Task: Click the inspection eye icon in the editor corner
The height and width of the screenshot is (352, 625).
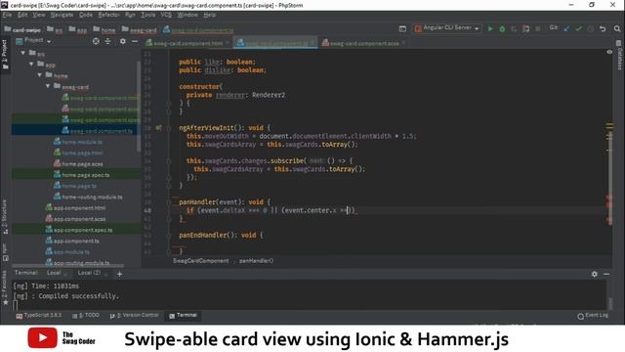Action: [609, 52]
